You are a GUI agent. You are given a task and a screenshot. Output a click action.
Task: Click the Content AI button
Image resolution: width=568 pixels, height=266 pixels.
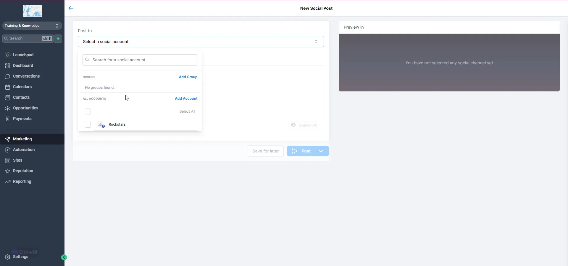(x=304, y=125)
